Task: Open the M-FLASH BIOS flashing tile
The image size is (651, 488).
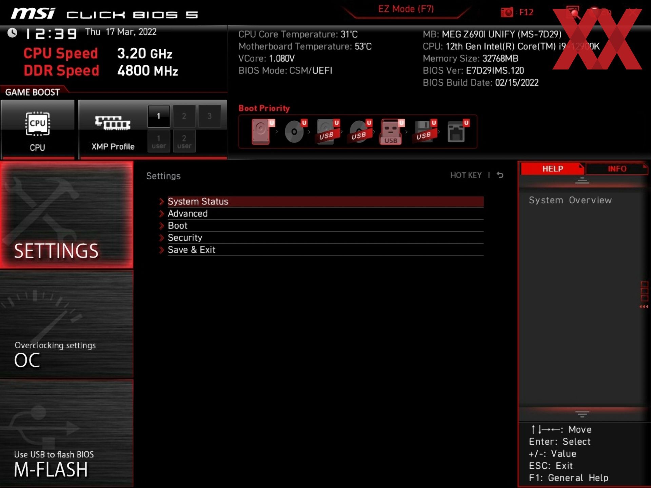Action: point(66,433)
